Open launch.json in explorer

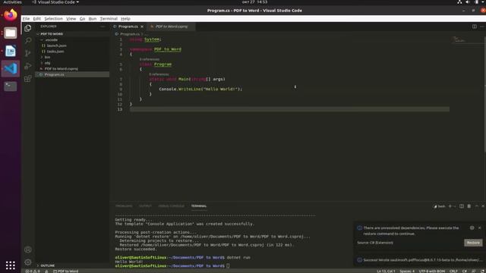[72, 45]
